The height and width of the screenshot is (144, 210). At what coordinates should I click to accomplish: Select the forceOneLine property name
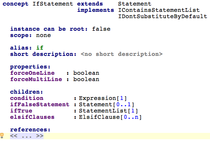point(32,73)
